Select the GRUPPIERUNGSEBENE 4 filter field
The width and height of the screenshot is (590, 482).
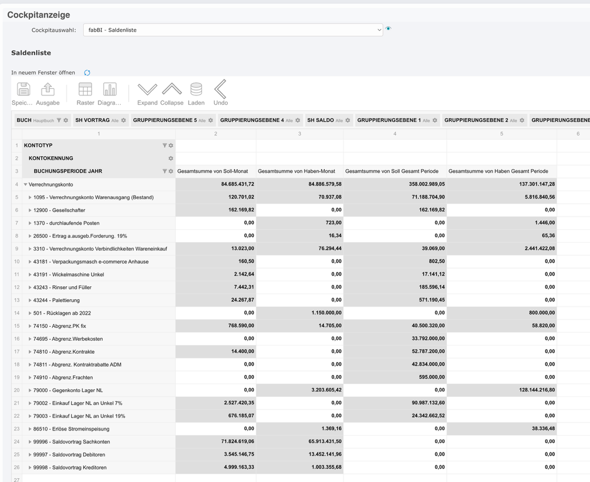(252, 120)
